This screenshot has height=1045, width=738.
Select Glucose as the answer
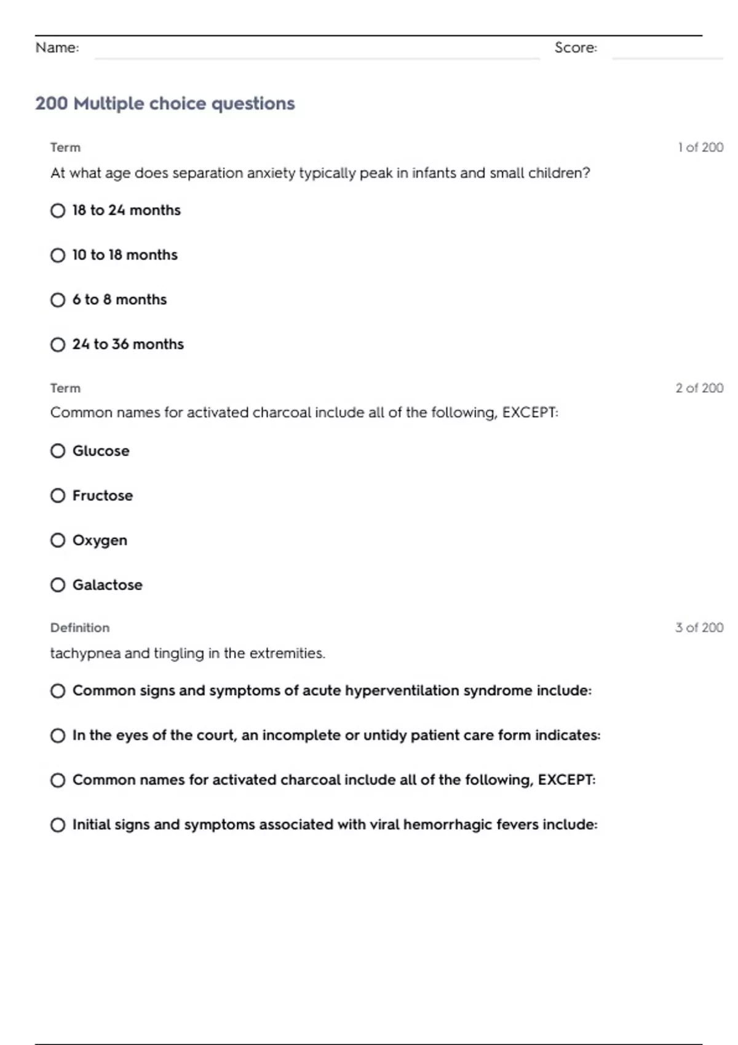click(x=58, y=451)
